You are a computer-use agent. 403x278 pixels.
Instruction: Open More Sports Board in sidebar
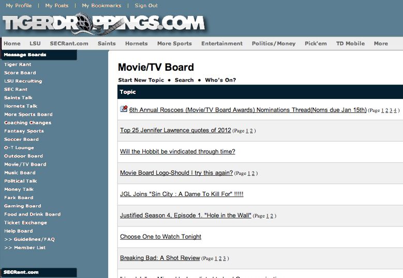tap(28, 115)
